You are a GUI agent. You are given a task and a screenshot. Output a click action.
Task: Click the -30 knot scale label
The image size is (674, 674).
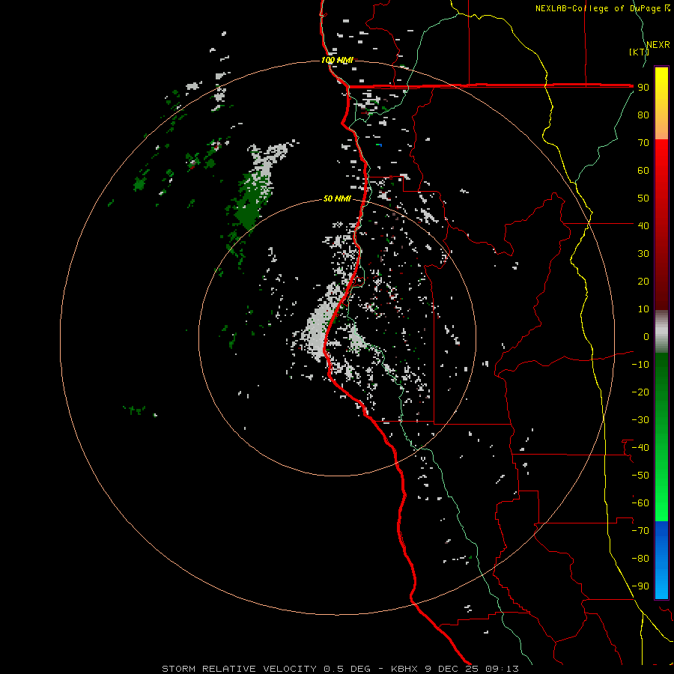640,420
